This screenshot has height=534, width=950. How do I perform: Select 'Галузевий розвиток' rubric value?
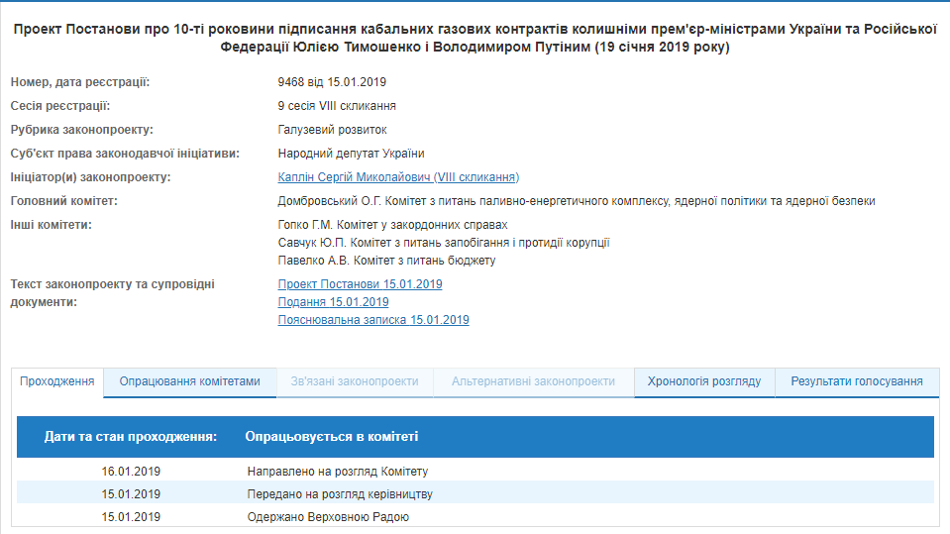coord(332,130)
